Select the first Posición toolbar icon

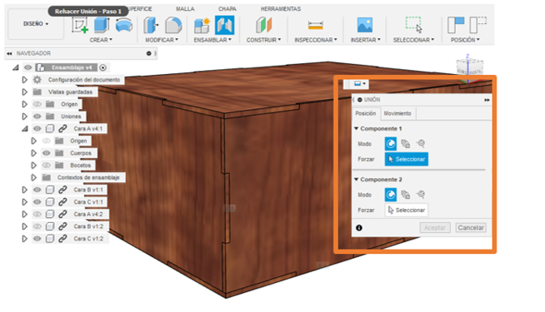point(456,25)
